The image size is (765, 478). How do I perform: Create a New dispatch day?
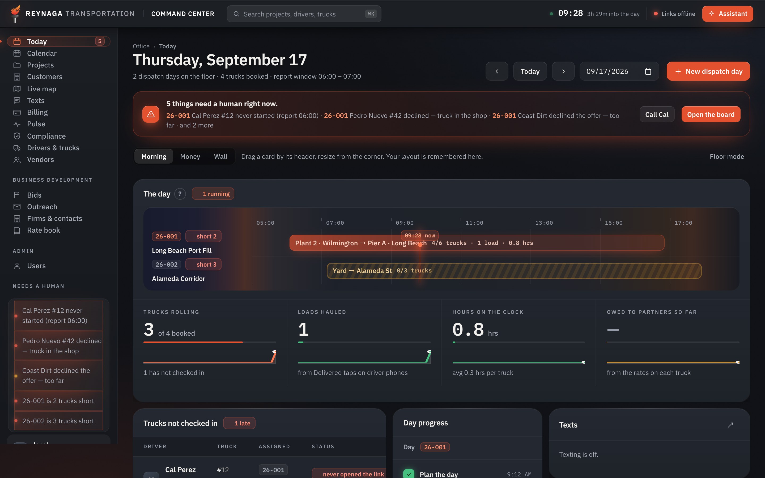click(x=708, y=71)
